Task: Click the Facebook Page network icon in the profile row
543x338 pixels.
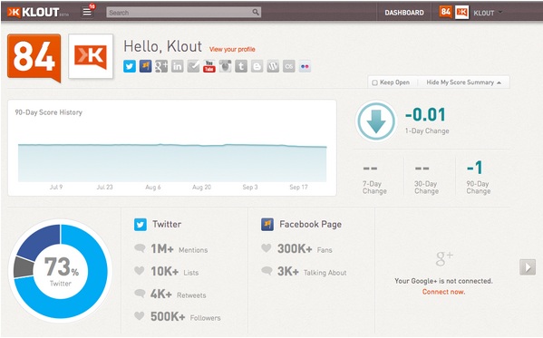Action: [145, 66]
